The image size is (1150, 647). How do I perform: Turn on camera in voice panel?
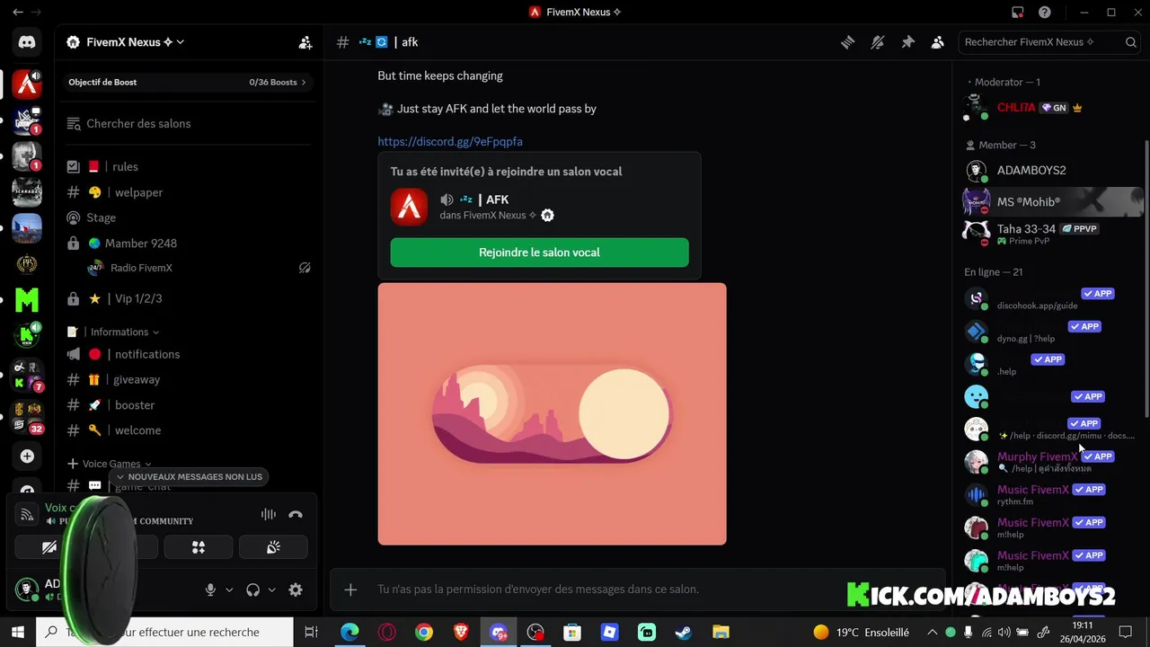pos(49,547)
